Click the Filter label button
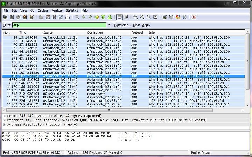Viewport: 252px width, 157px height. pyautogui.click(x=7, y=25)
